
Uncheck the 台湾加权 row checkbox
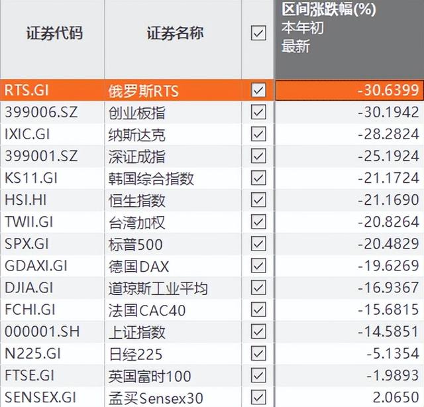click(258, 221)
